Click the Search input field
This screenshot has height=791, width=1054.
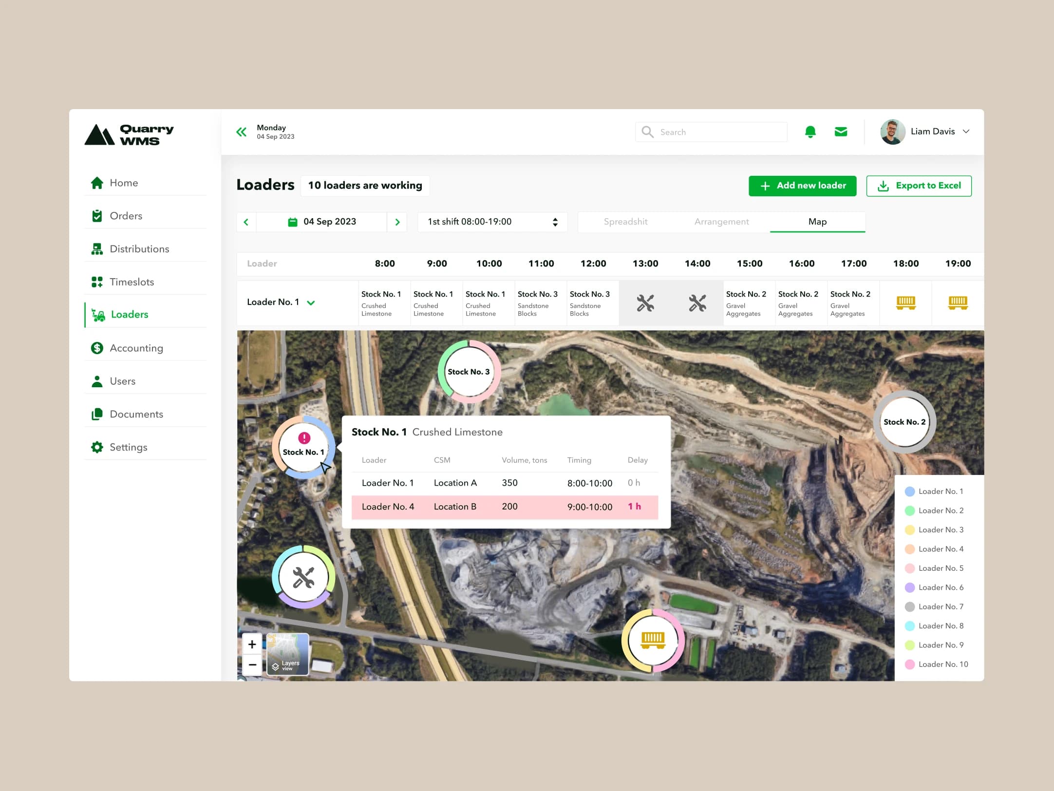[711, 132]
